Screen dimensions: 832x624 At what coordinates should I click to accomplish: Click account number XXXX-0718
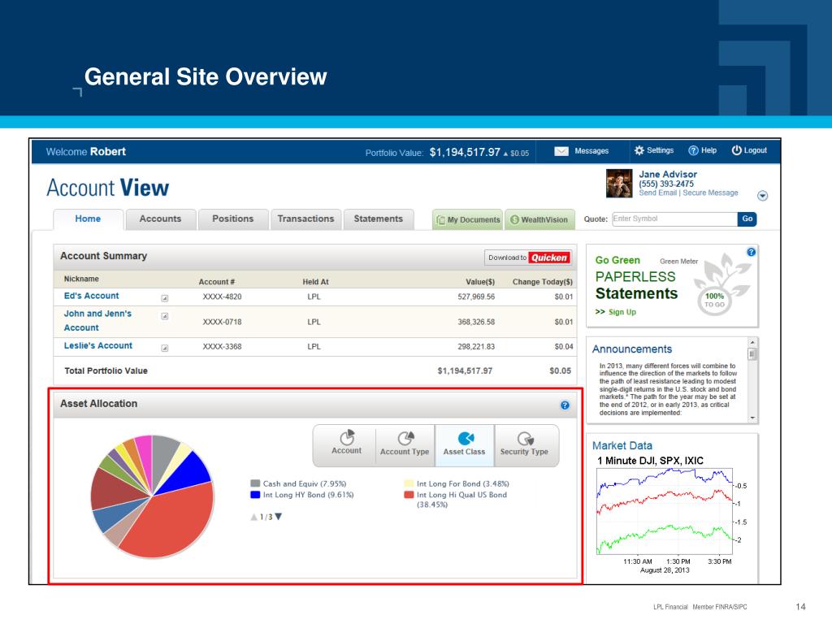222,322
